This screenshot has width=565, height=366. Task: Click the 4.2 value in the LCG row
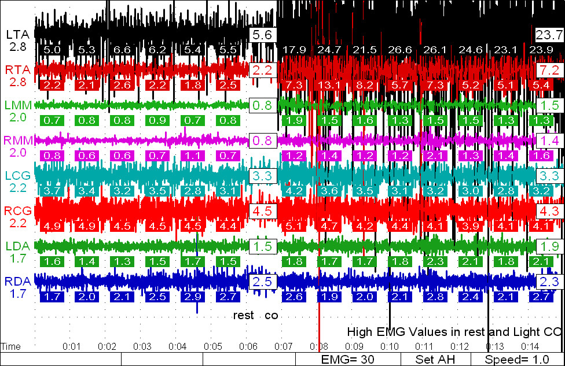point(295,191)
